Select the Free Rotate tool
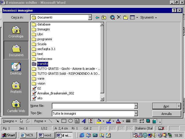Screen dimensions: 185x139 tap(28, 121)
